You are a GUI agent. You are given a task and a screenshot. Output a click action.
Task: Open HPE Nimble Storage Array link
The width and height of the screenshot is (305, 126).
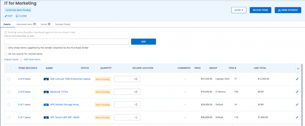click(65, 105)
